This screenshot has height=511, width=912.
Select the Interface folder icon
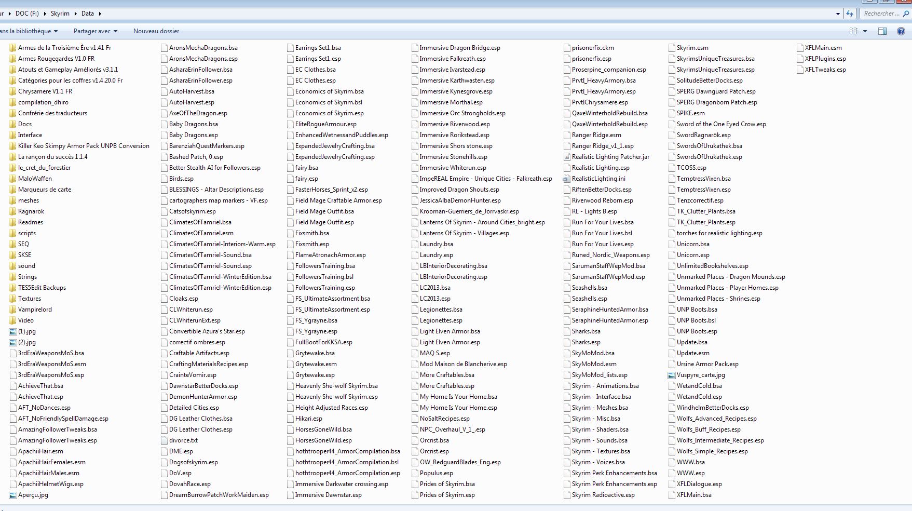(13, 135)
